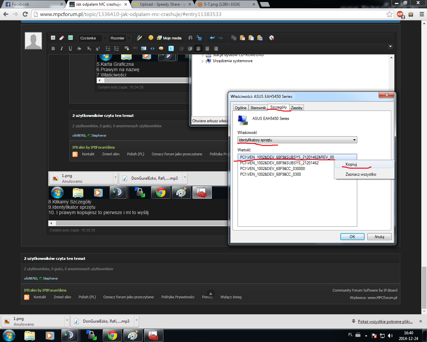Switch to the Upload - Speedy Share tab
Viewport: 427px width, 342px height.
coord(162,4)
